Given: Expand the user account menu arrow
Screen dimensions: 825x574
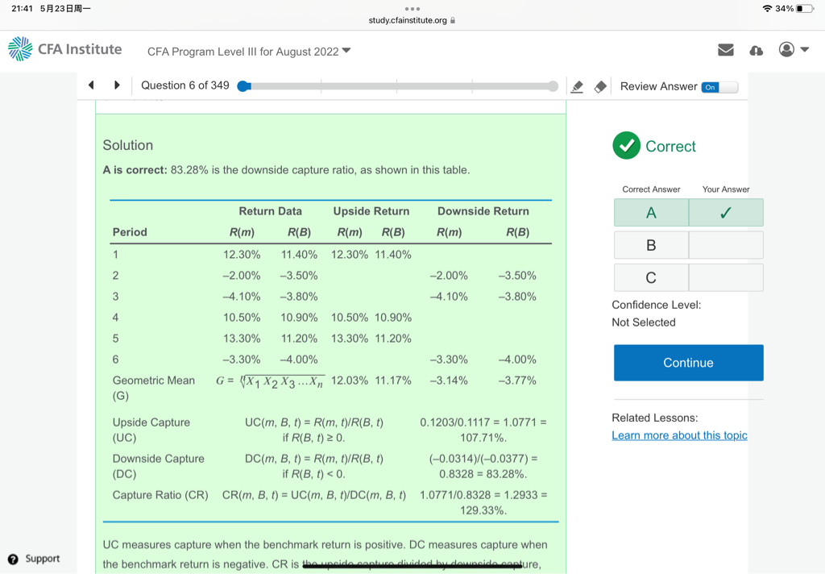Looking at the screenshot, I should (x=805, y=50).
